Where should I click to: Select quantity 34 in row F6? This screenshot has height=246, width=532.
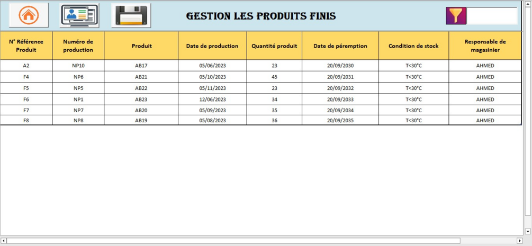click(x=274, y=99)
